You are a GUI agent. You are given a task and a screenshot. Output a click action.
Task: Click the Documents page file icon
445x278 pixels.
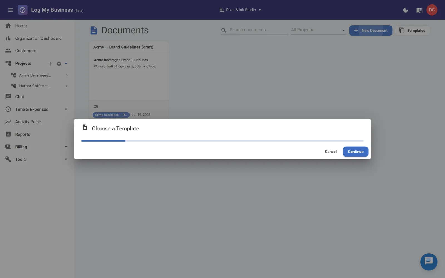(x=94, y=30)
